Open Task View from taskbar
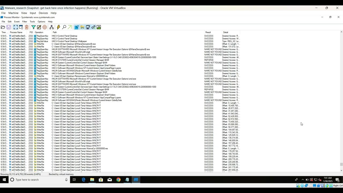This screenshot has height=193, width=343. pos(74,180)
